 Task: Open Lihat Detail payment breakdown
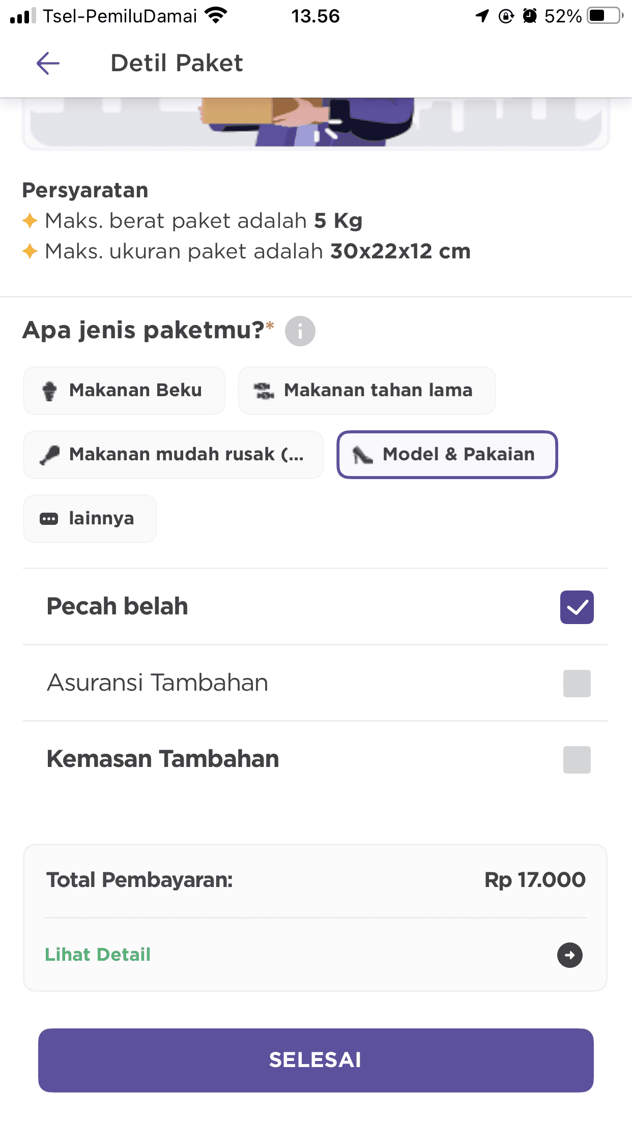tap(98, 955)
